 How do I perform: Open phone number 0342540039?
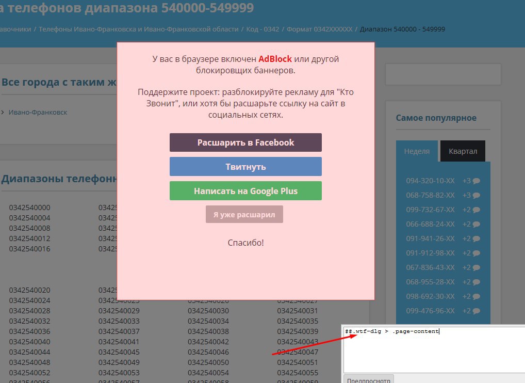tap(298, 331)
